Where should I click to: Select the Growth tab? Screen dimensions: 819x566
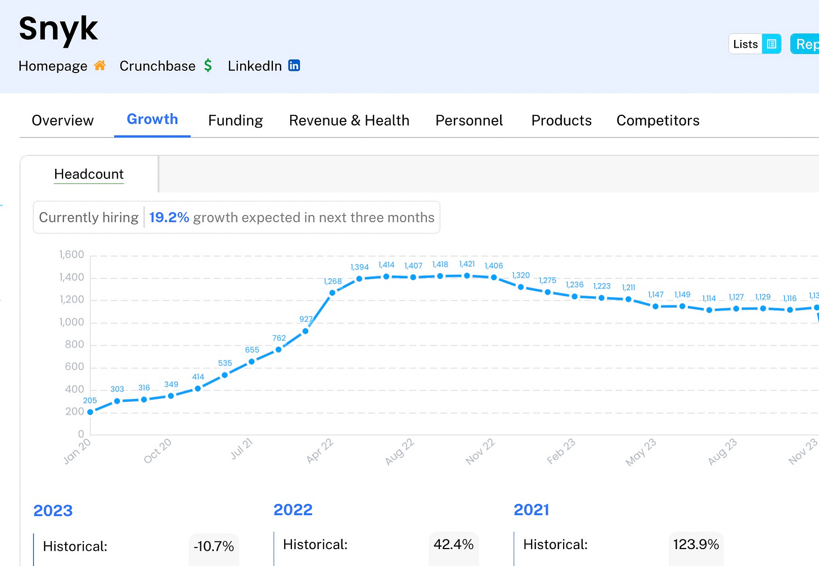[152, 119]
